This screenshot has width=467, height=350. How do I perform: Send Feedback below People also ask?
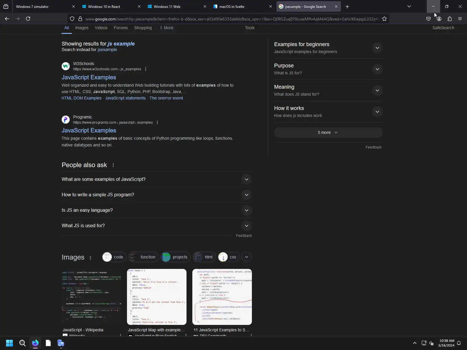[x=244, y=236]
